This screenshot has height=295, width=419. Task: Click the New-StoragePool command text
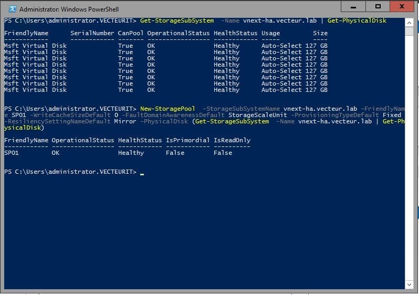[167, 109]
